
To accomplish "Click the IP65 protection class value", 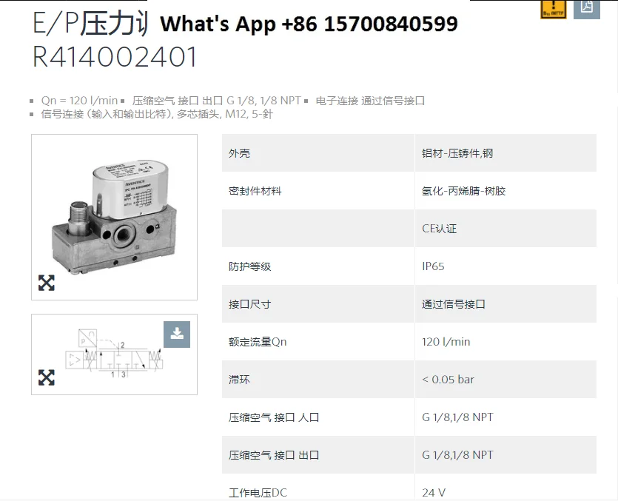I will click(x=433, y=266).
